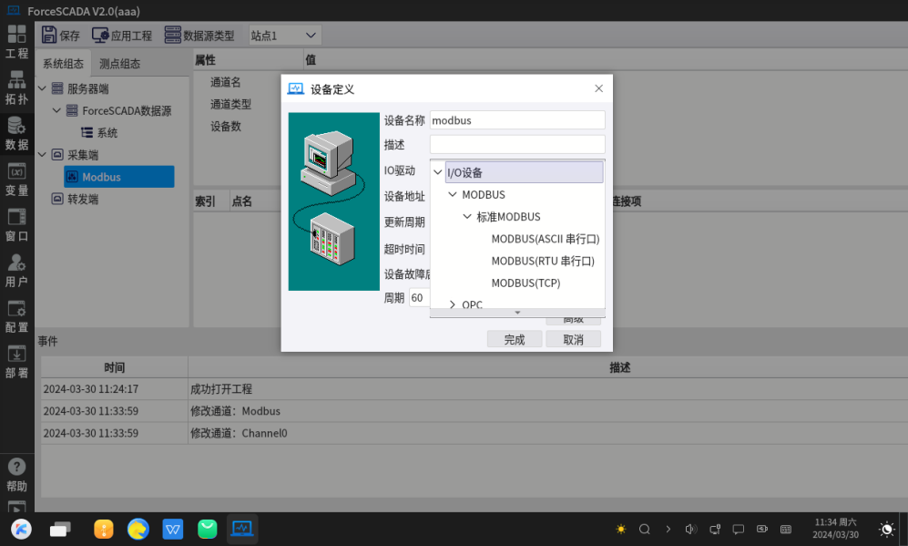908x546 pixels.
Task: Open the WPS Office taskbar icon
Action: coord(173,529)
